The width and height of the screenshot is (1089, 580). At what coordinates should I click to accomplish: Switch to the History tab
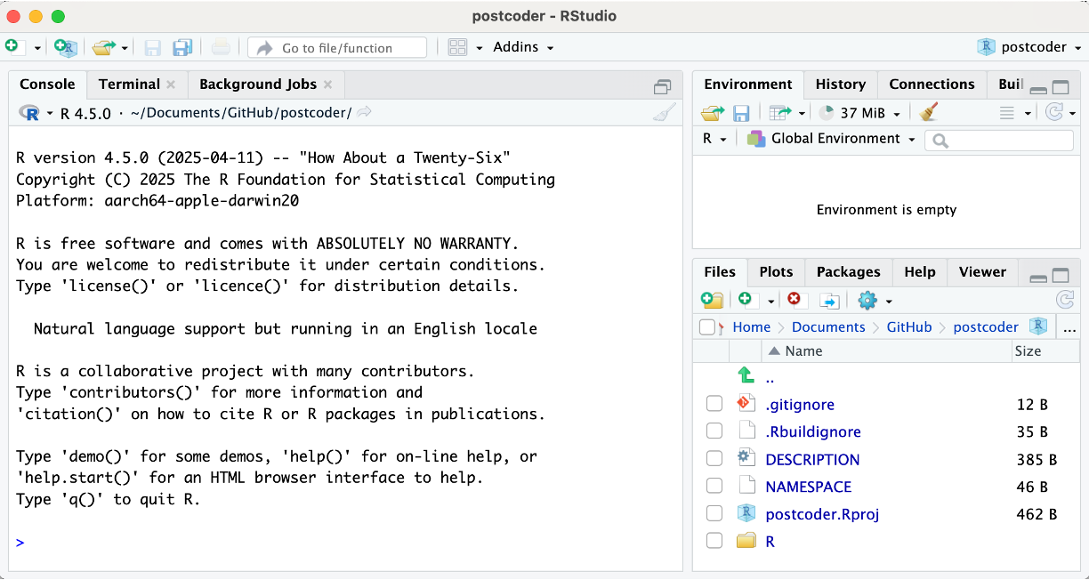[x=841, y=85]
